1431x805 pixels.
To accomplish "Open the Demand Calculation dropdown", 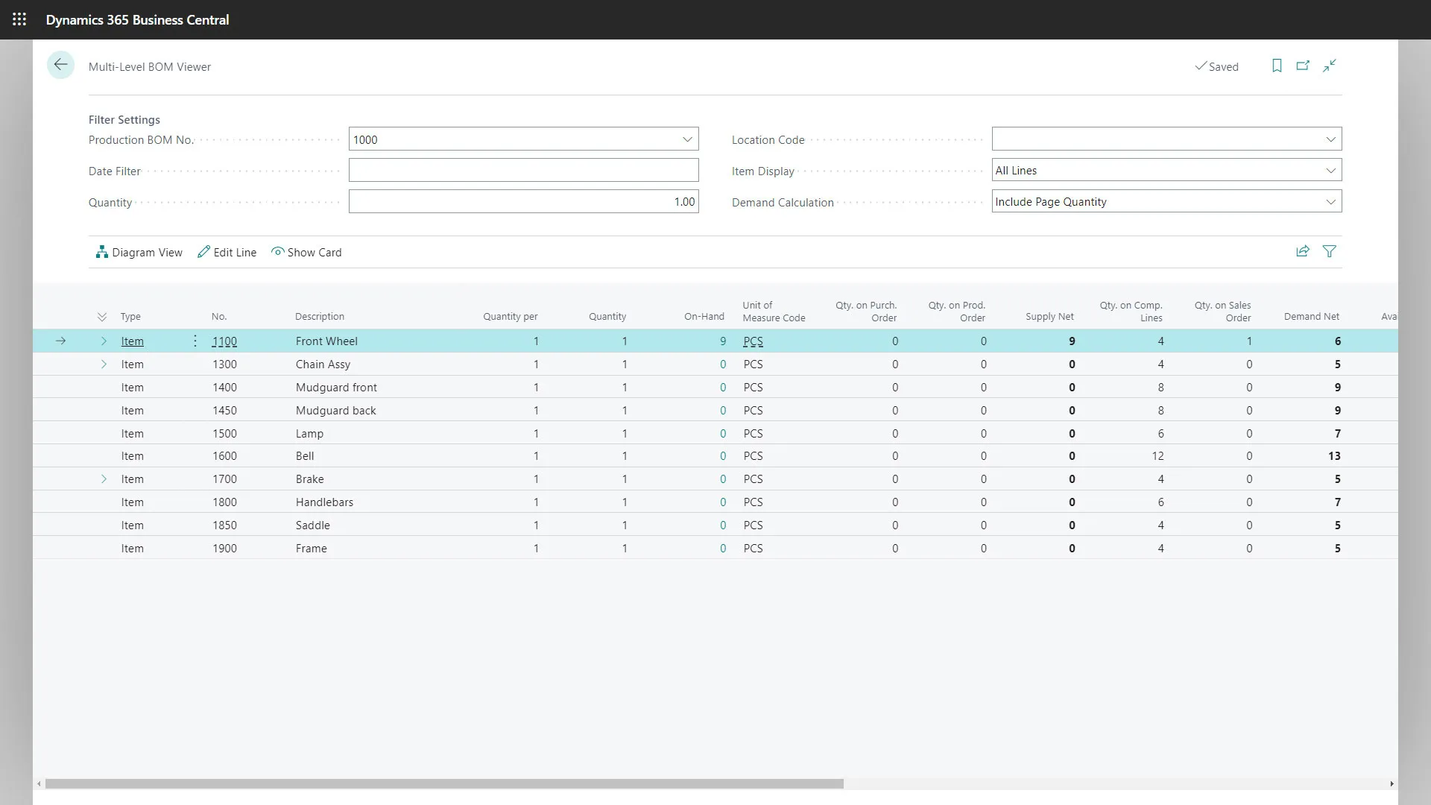I will click(x=1330, y=202).
